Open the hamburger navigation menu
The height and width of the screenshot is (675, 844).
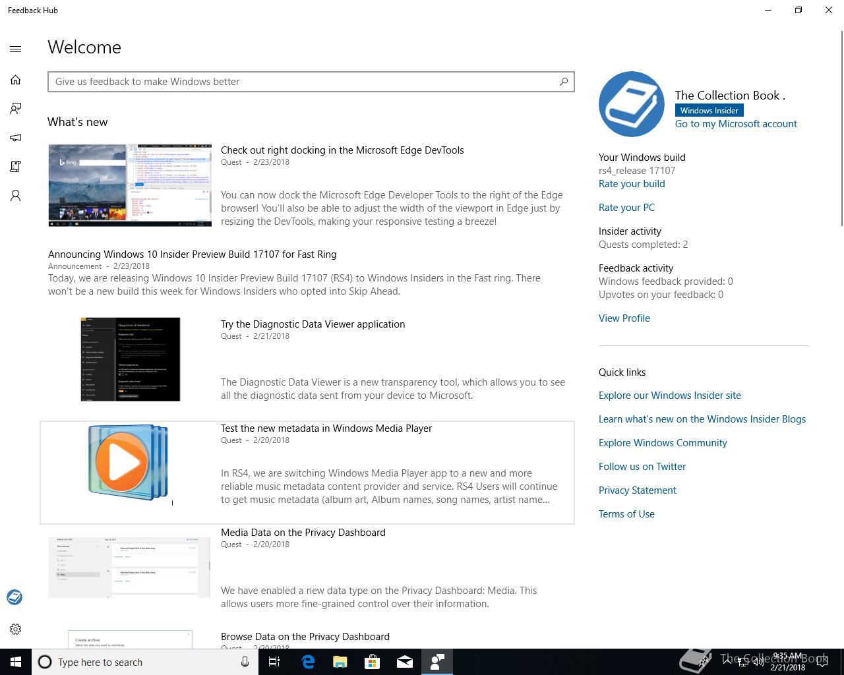[x=16, y=49]
